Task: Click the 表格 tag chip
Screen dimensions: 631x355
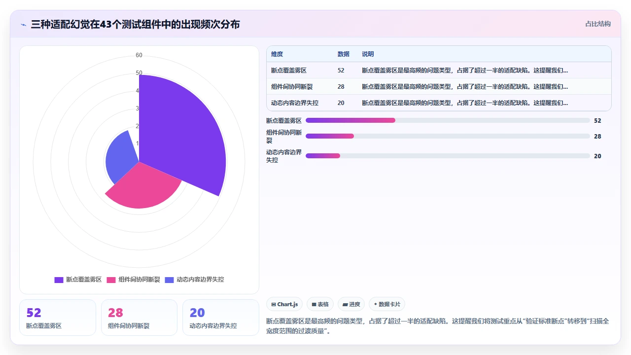Action: pyautogui.click(x=320, y=304)
